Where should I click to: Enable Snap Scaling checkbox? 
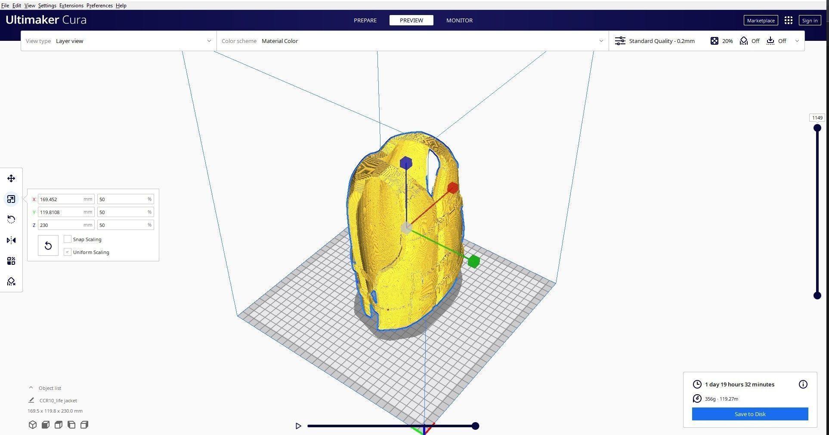coord(68,239)
